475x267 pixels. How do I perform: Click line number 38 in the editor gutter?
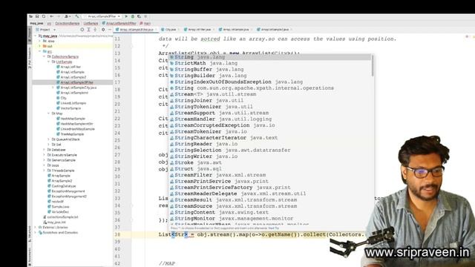click(x=117, y=234)
